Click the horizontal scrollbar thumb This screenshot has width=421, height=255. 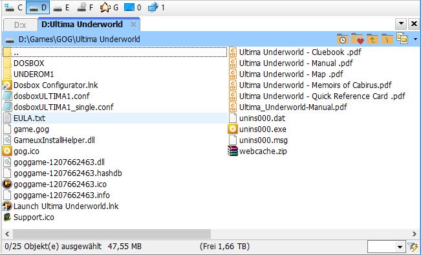112,234
